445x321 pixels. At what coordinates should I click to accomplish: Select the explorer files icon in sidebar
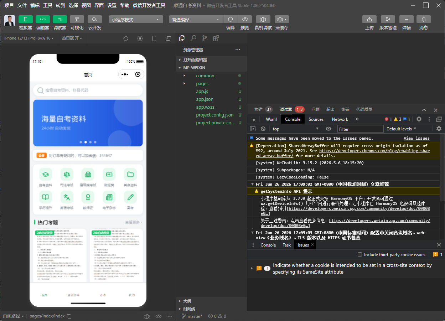[182, 38]
